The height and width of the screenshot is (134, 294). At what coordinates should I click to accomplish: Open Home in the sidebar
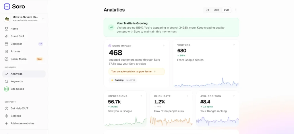pos(24,29)
